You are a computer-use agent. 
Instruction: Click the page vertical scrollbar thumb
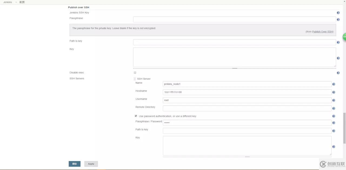344,128
